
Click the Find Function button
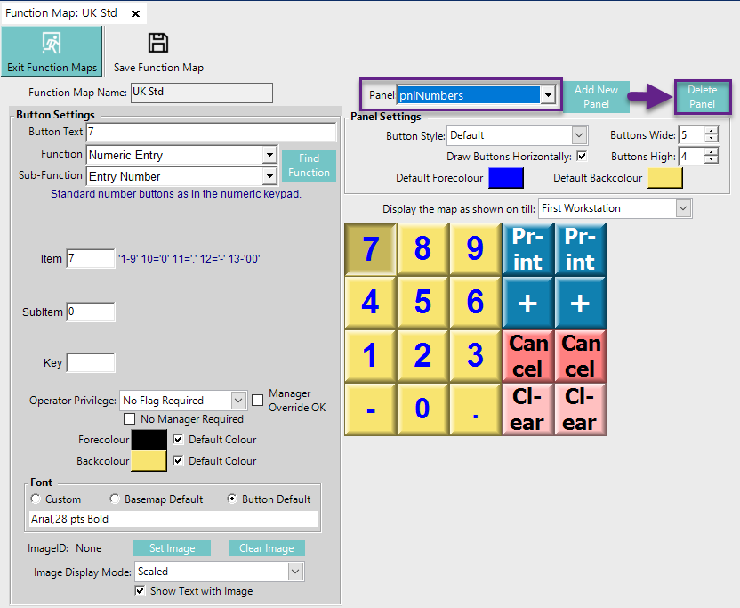pos(309,166)
